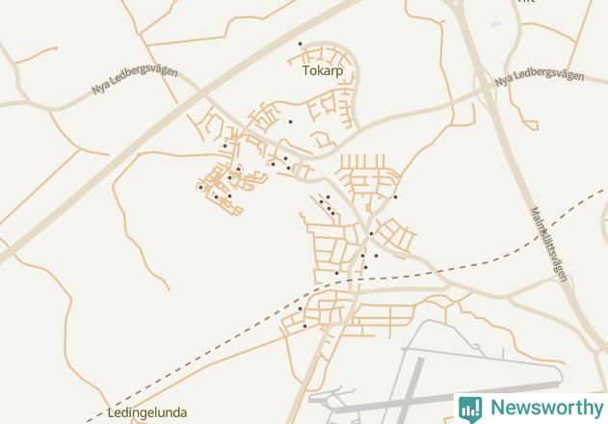The height and width of the screenshot is (424, 608).
Task: Click the Malmslättsvägen road label
Action: point(549,245)
